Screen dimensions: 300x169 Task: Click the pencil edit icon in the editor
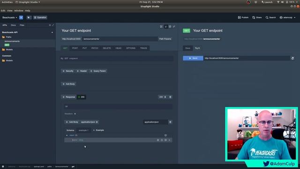174,27
